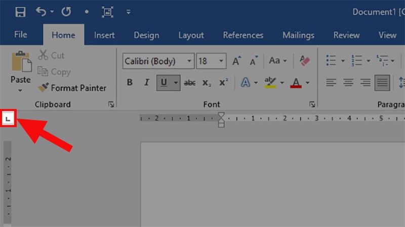Image resolution: width=405 pixels, height=227 pixels.
Task: Open the Clipboard pane launcher
Action: point(111,104)
